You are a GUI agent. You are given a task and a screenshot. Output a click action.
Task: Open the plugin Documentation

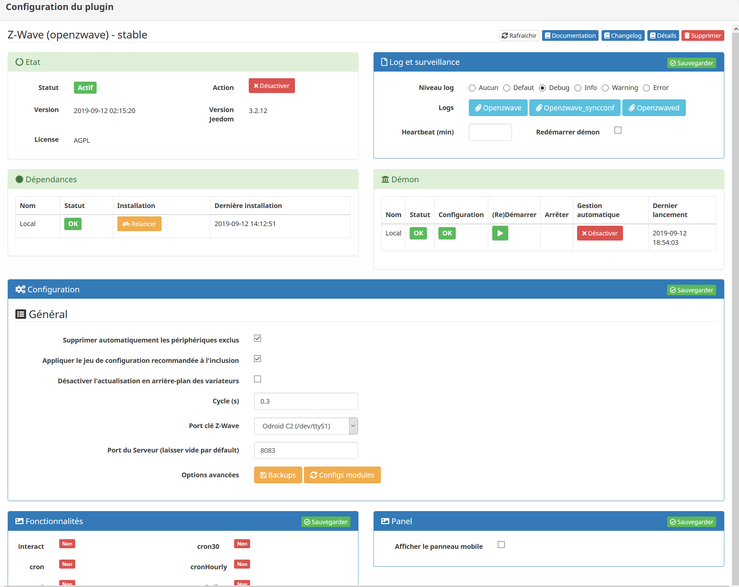pos(570,36)
